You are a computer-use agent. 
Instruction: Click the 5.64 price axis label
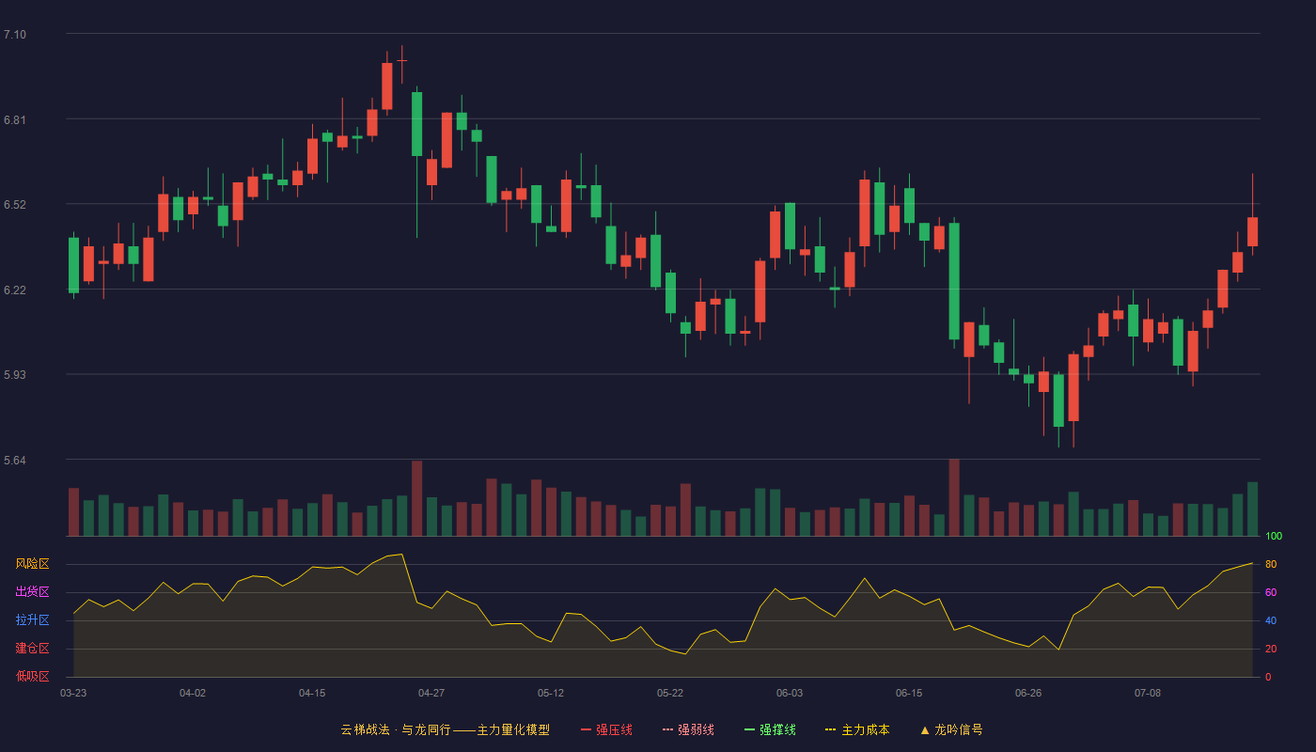(15, 461)
